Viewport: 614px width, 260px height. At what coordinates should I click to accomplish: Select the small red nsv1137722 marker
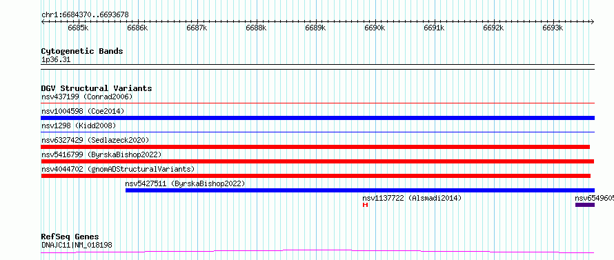click(x=366, y=205)
